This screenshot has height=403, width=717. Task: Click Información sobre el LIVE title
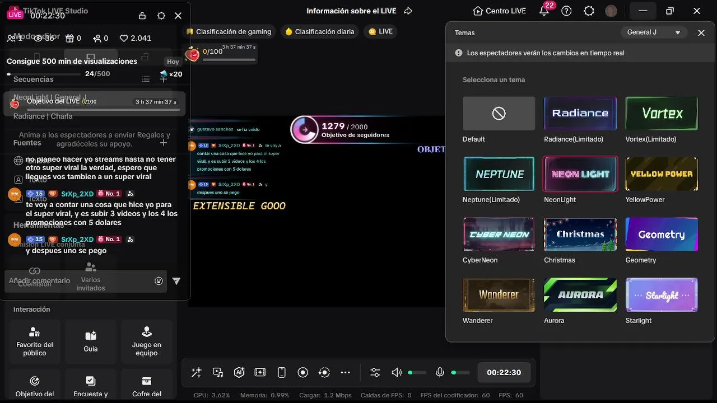click(x=351, y=11)
